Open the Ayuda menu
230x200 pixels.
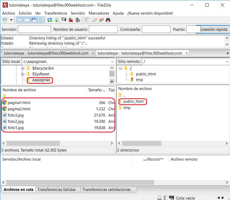tap(118, 13)
